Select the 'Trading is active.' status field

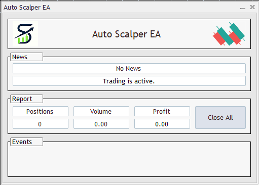[129, 81]
